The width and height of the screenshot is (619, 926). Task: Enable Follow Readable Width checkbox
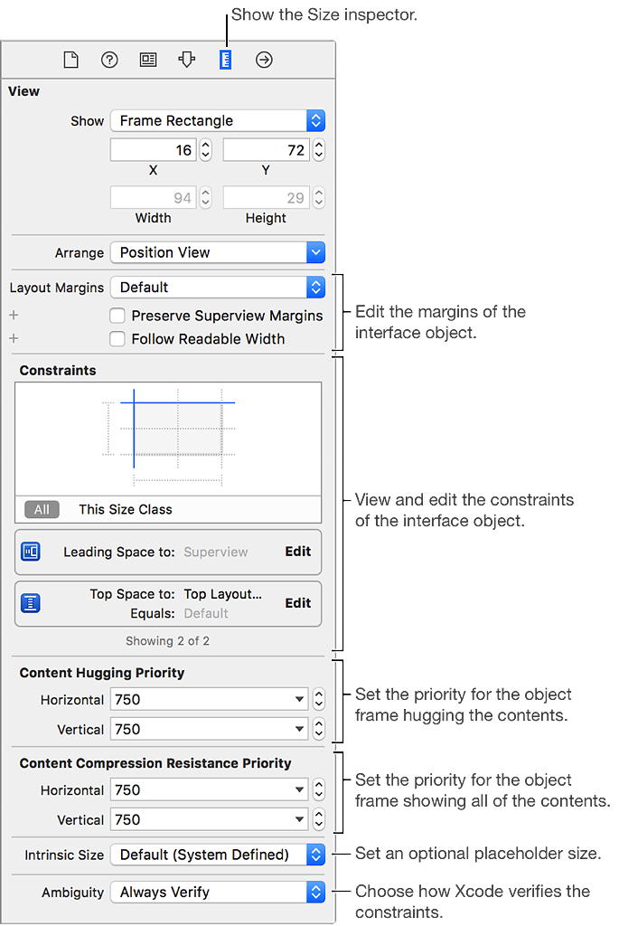(117, 339)
